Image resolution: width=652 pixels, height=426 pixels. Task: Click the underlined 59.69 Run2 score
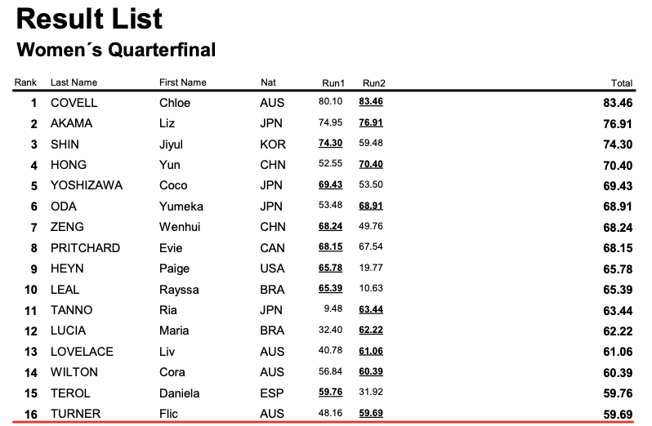click(x=371, y=413)
